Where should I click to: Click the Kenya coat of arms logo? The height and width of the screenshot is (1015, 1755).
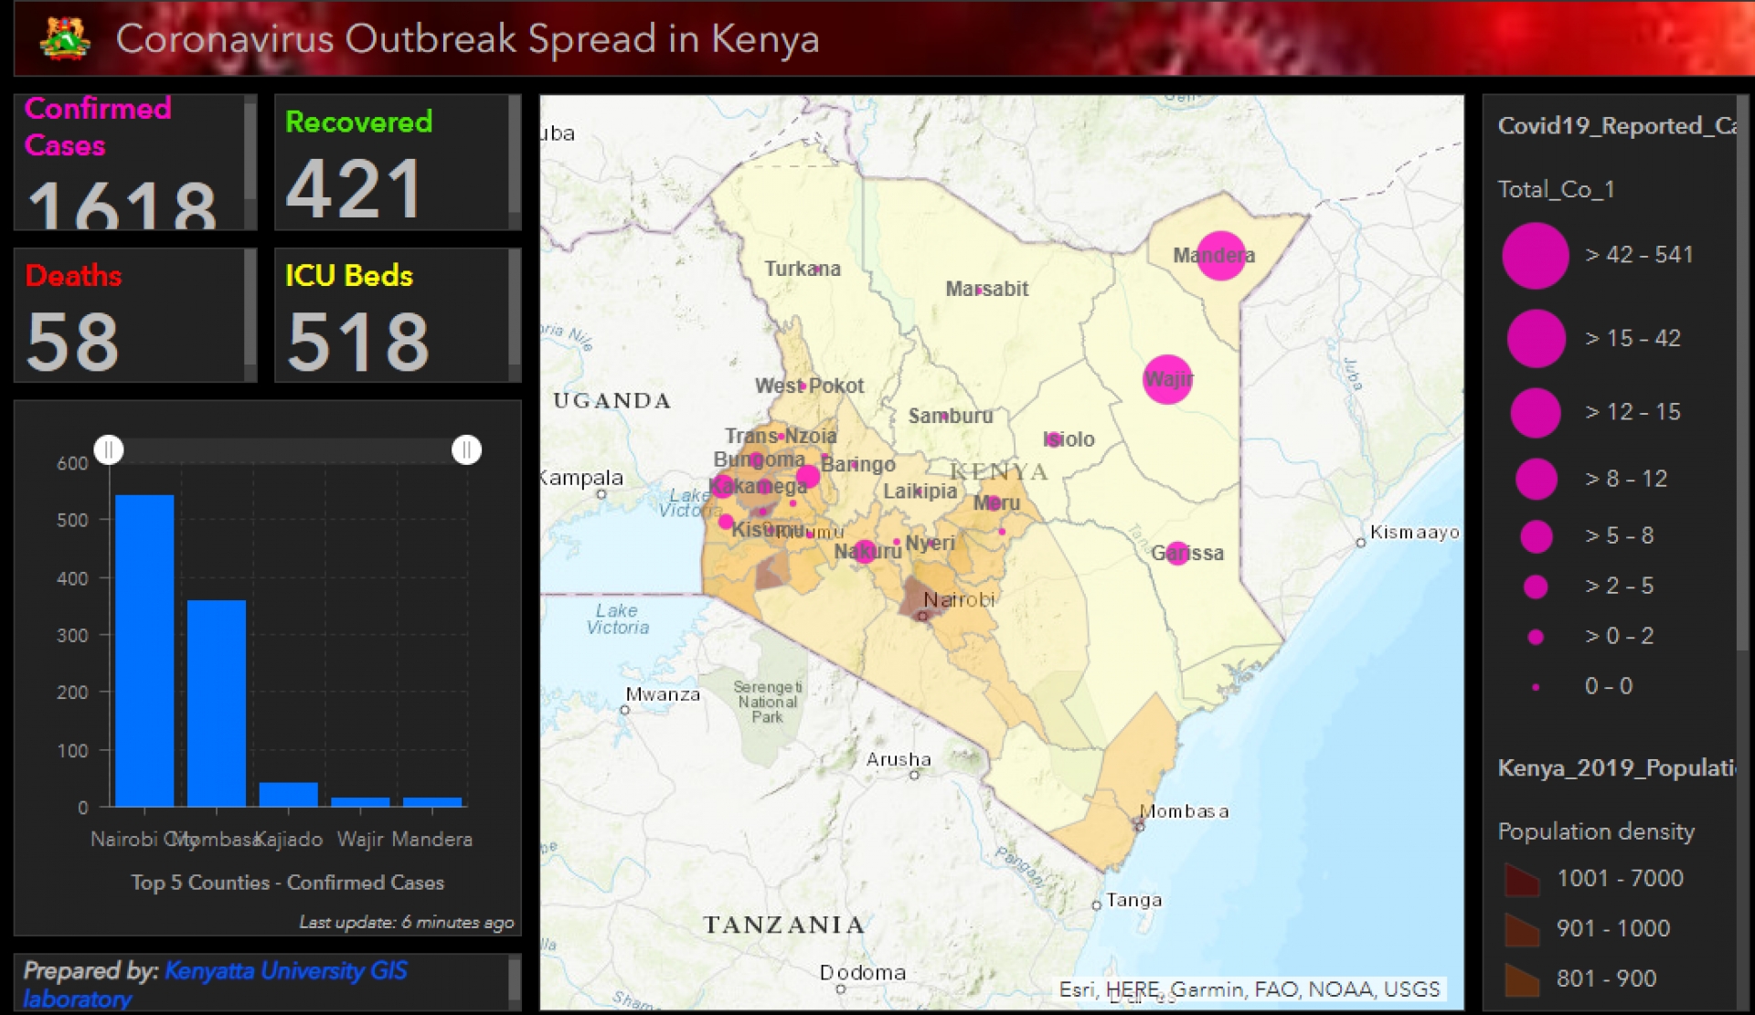[x=65, y=39]
